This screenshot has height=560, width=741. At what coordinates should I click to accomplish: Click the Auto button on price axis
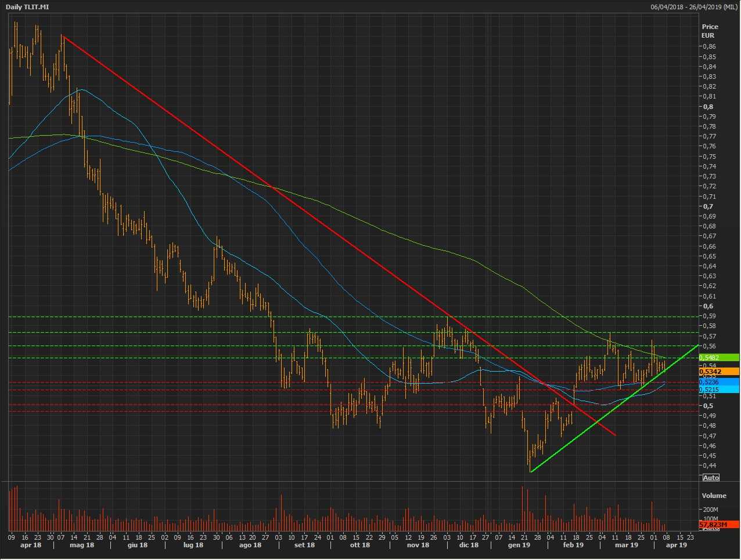point(711,478)
